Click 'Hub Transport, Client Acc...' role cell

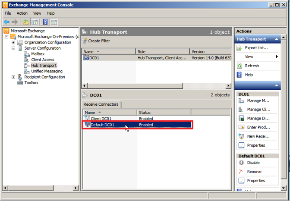162,58
